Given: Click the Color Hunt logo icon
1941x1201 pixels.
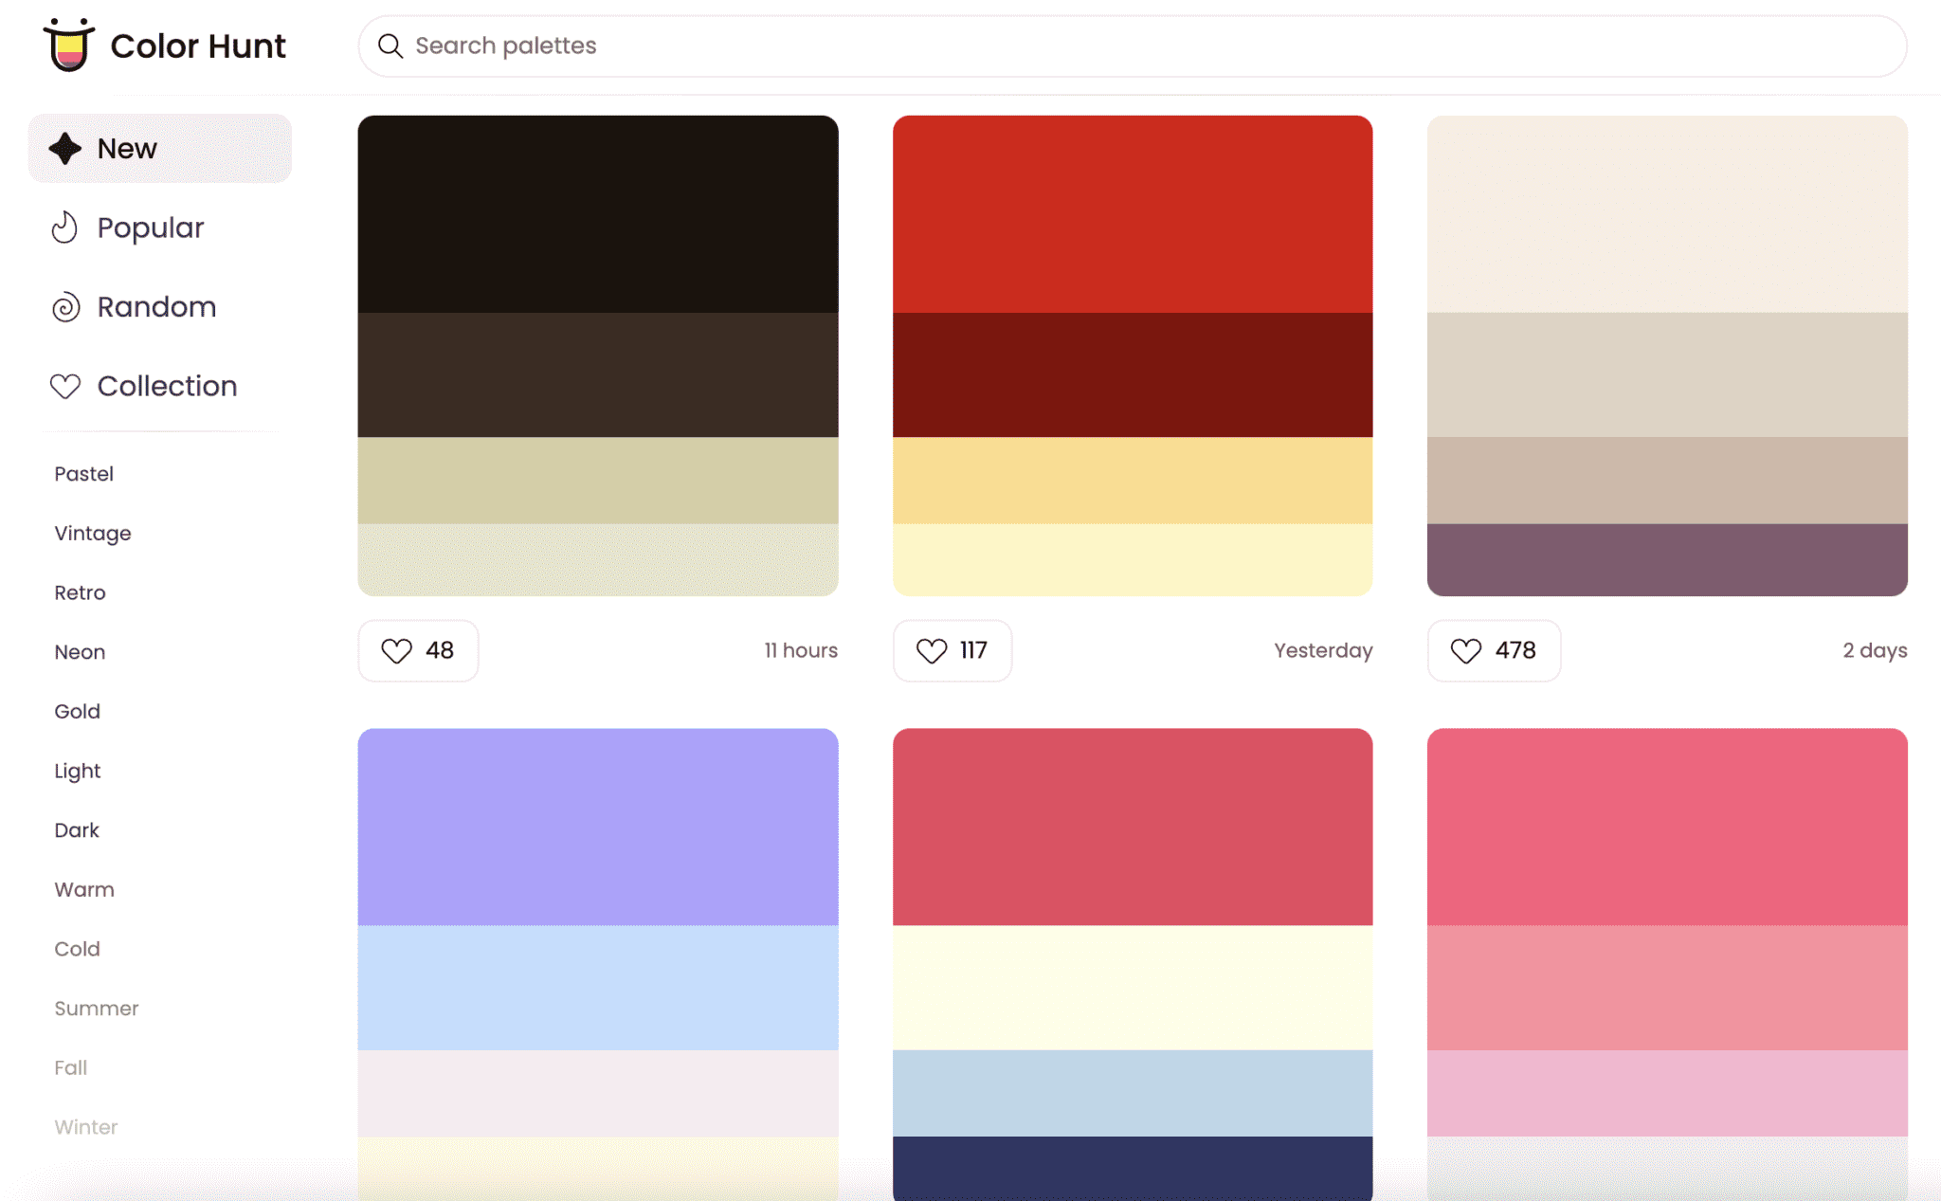Looking at the screenshot, I should (x=65, y=45).
